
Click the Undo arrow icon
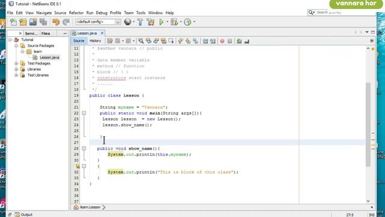pyautogui.click(x=56, y=22)
